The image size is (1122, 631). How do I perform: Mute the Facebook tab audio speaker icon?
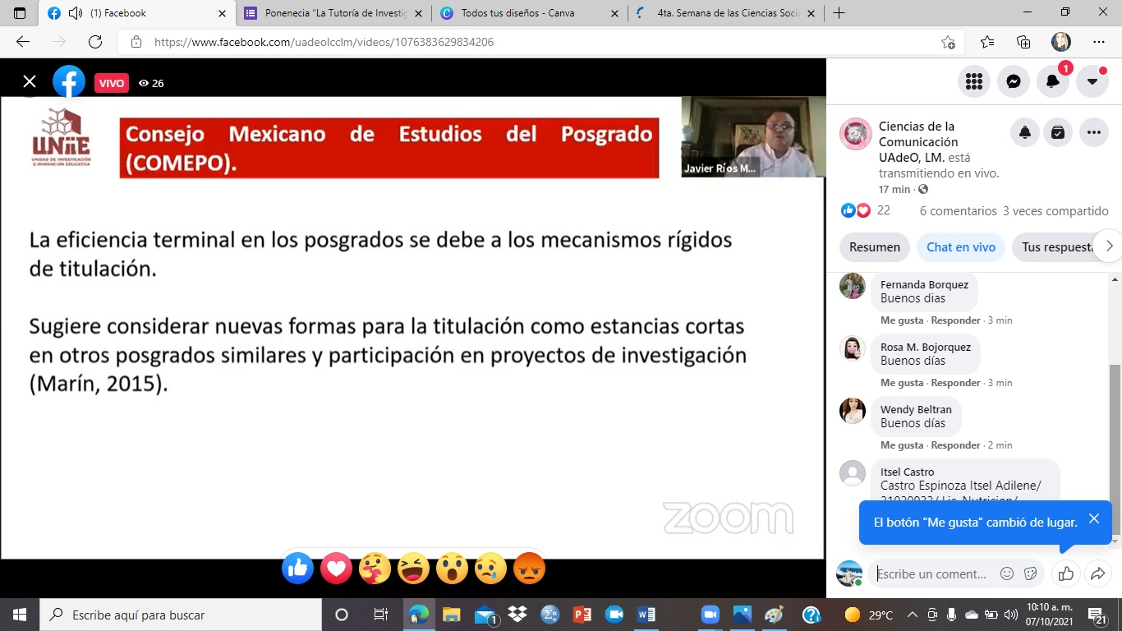(75, 13)
